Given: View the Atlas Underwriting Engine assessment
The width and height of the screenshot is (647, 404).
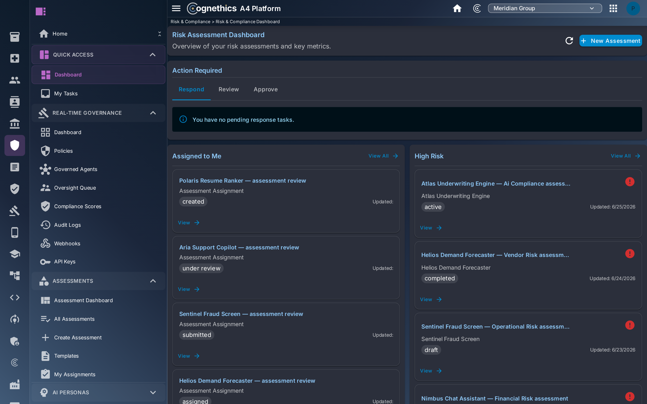Looking at the screenshot, I should point(431,228).
